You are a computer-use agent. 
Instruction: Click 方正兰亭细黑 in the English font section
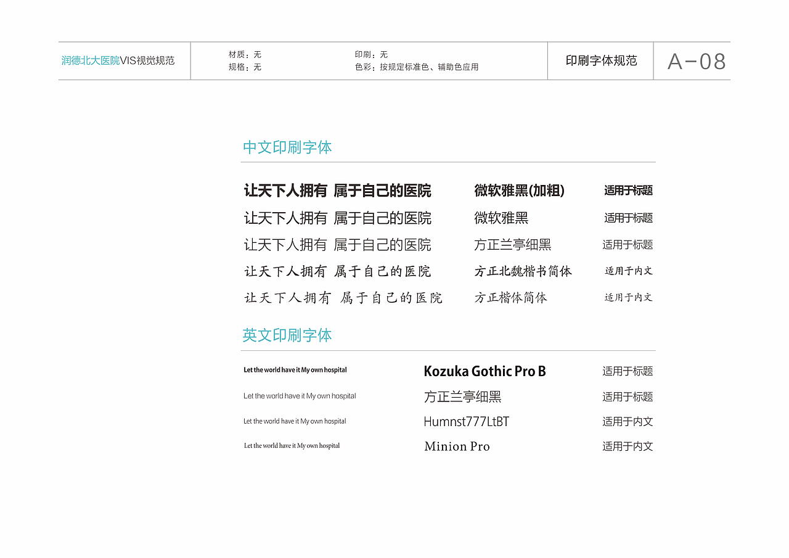(462, 396)
